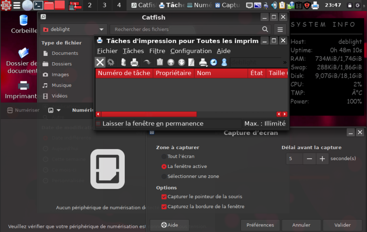Image resolution: width=367 pixels, height=232 pixels.
Task: Expand the print toolbar overflow chevron
Action: 284,62
